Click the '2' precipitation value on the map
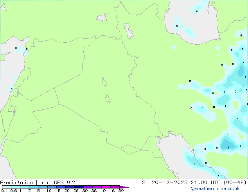This screenshot has width=248, height=192. pyautogui.click(x=228, y=147)
